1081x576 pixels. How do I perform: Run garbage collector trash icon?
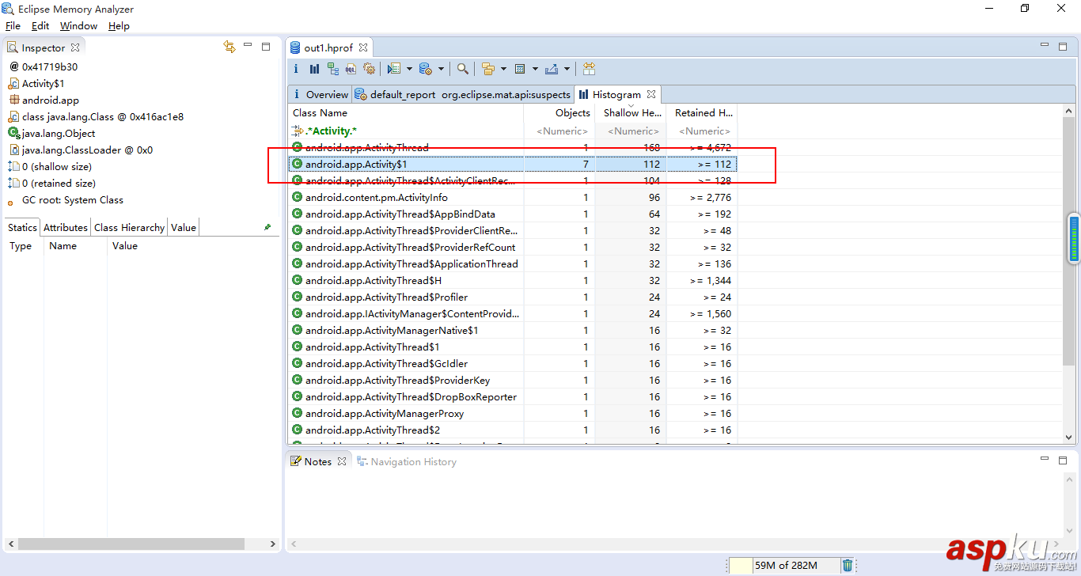[x=848, y=565]
